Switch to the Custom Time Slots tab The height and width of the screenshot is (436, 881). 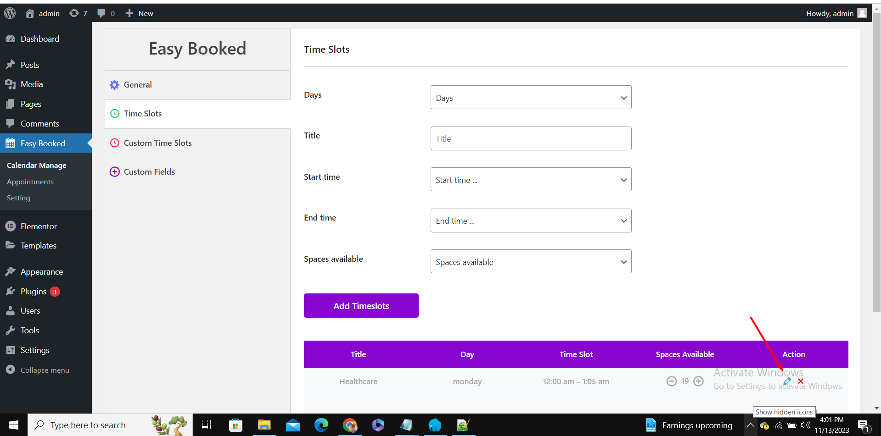(198, 143)
